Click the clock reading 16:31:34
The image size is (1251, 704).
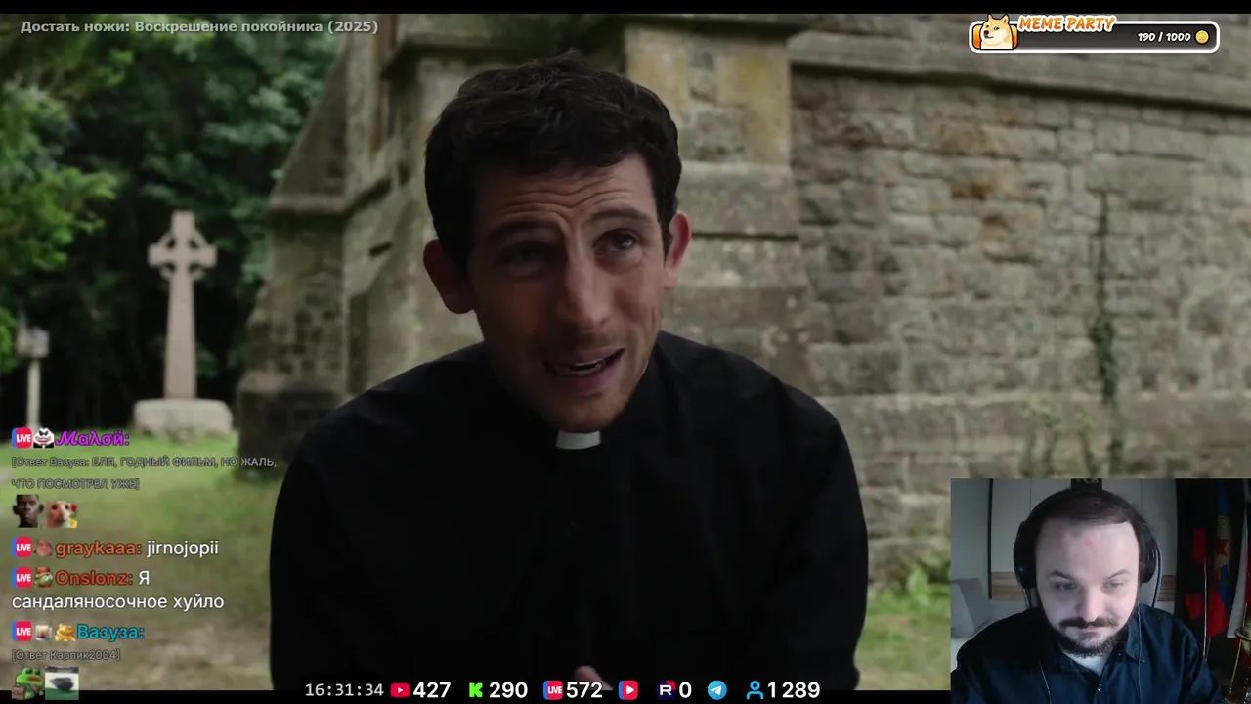tap(344, 690)
